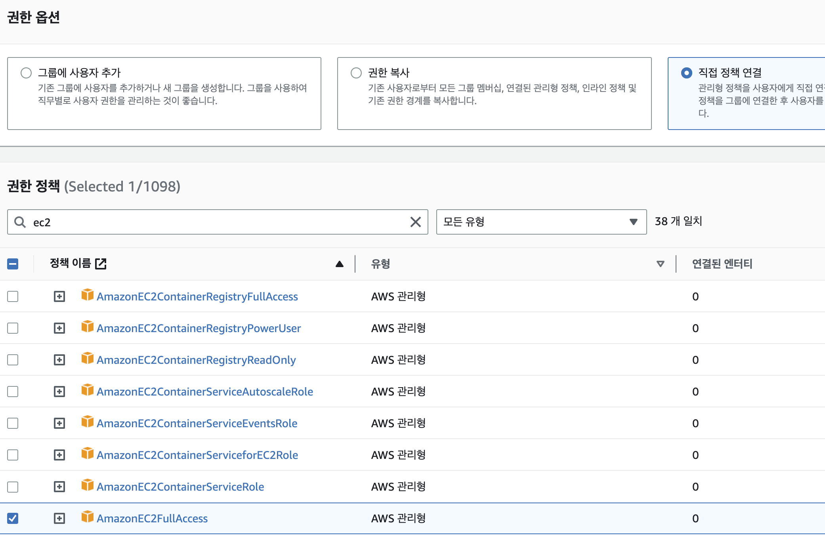Uncheck the AmazonEC2FullAccess checkbox
The width and height of the screenshot is (825, 535).
tap(13, 518)
